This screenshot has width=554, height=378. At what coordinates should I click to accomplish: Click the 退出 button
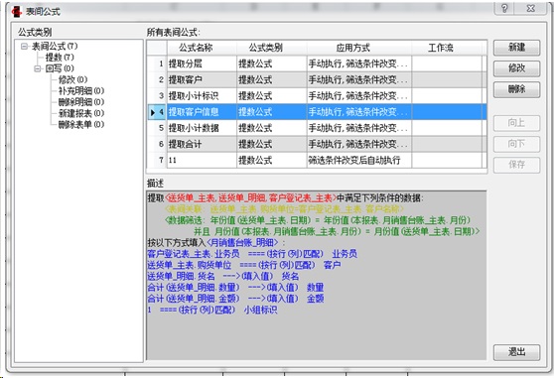click(516, 352)
